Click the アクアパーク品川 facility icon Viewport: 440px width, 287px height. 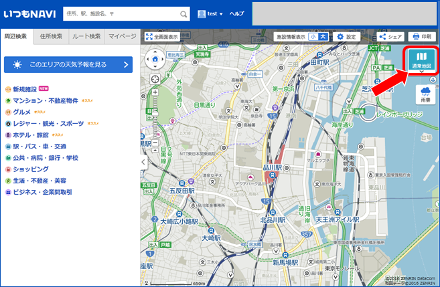250,177
